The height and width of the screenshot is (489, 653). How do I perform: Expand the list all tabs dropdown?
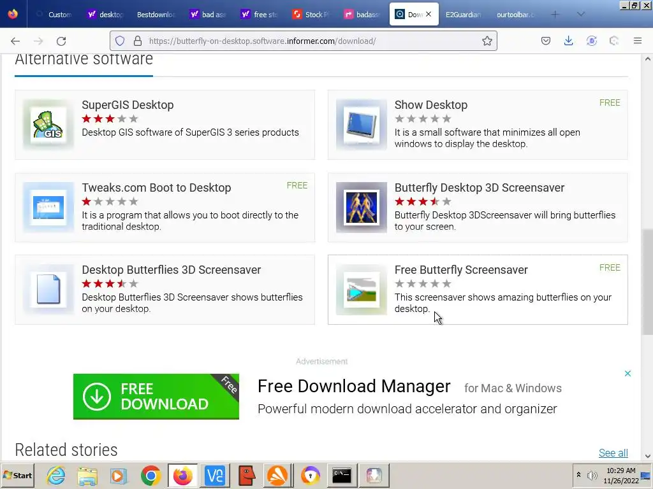point(580,15)
